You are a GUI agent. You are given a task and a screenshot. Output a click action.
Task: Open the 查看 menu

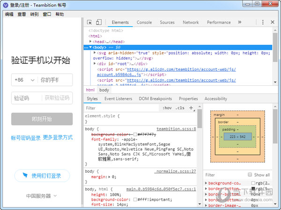click(22, 14)
